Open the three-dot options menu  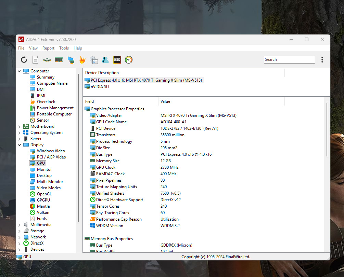322,60
